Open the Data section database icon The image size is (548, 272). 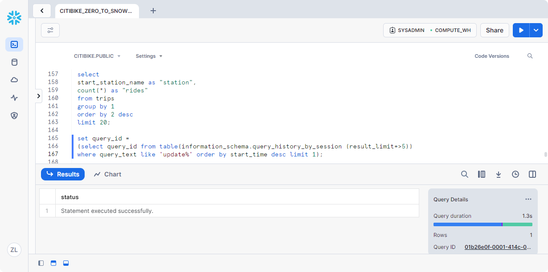[14, 62]
